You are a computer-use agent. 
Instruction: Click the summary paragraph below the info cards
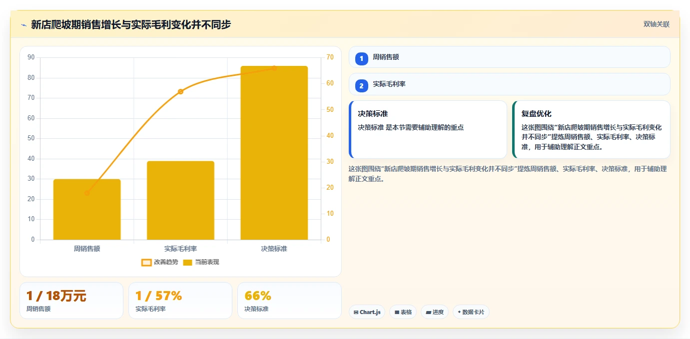tap(508, 174)
